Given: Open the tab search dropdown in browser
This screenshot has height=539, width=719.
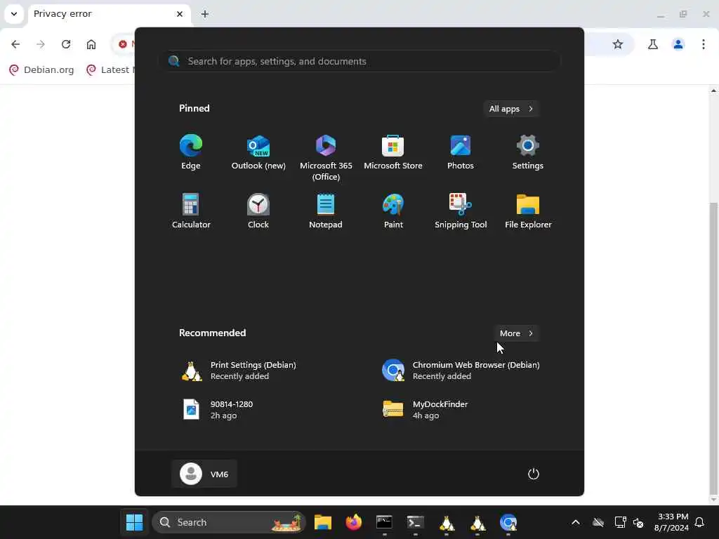Looking at the screenshot, I should point(14,14).
